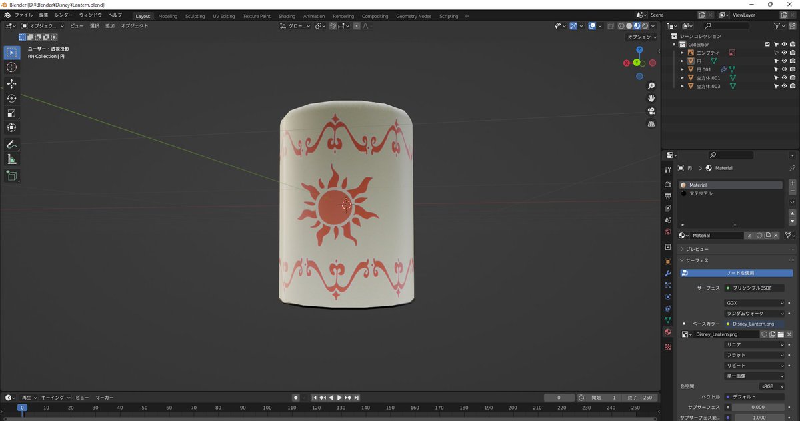Open the ランダムウォーク subsurface method dropdown
Viewport: 800px width, 421px height.
point(755,313)
